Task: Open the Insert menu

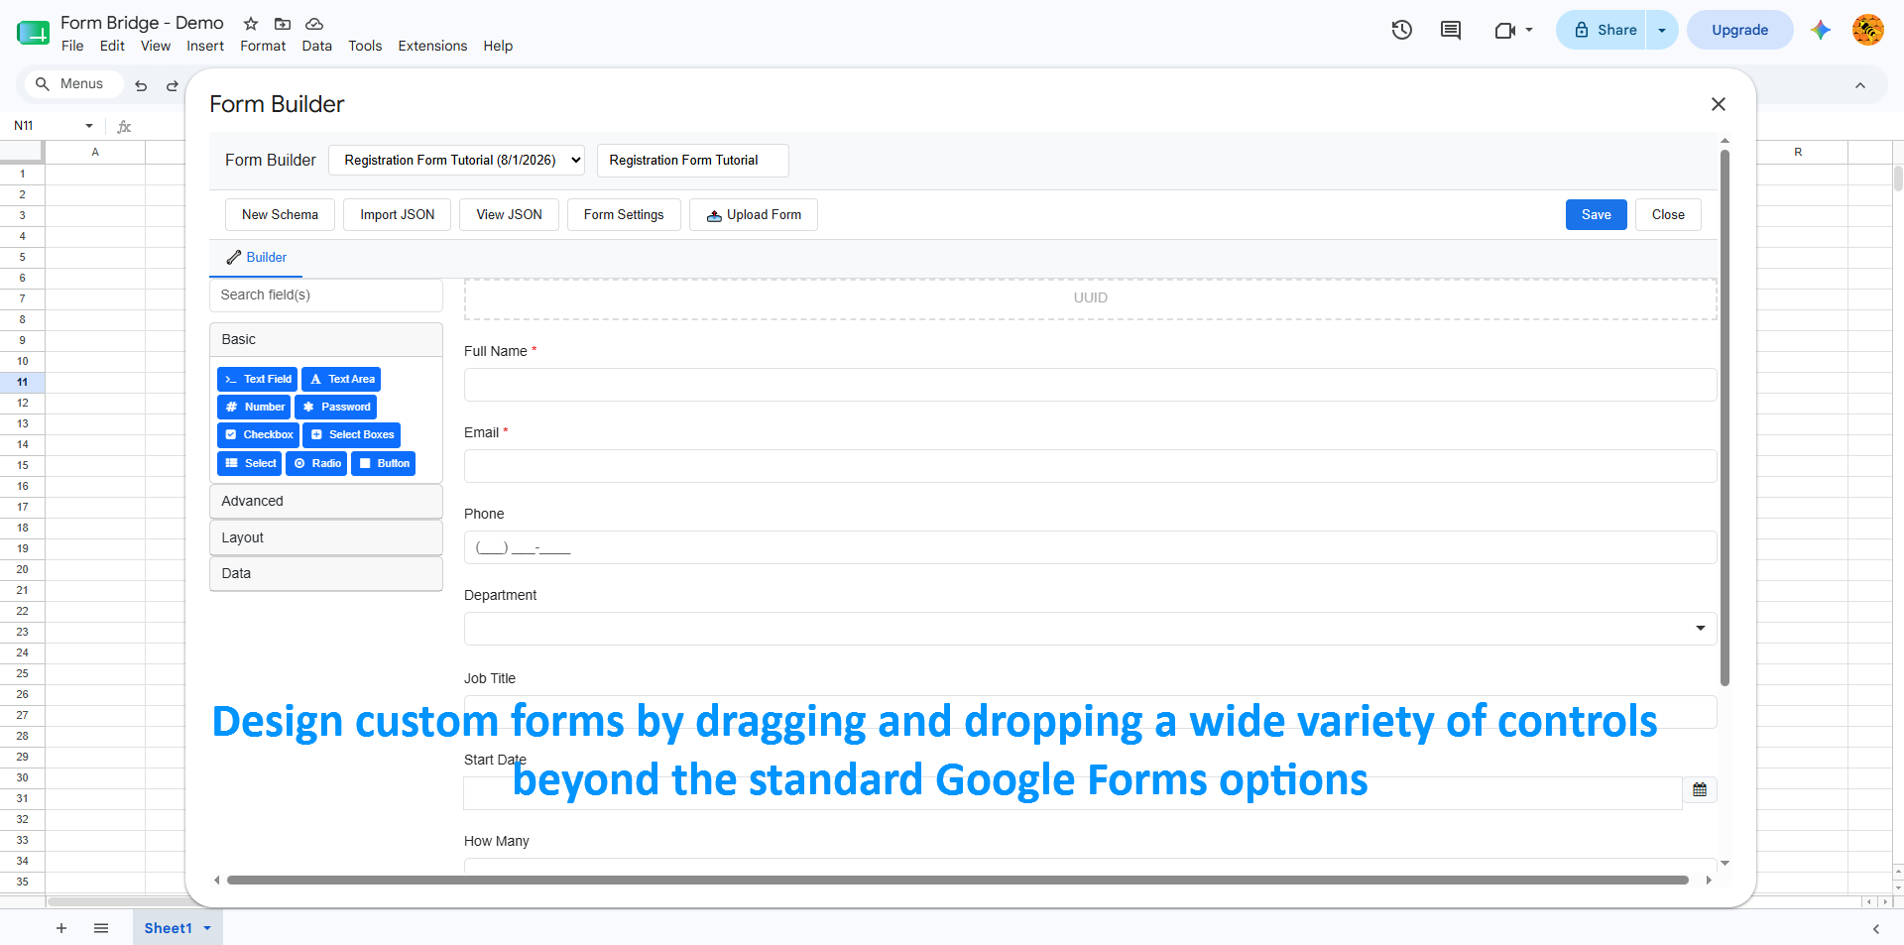Action: point(205,46)
